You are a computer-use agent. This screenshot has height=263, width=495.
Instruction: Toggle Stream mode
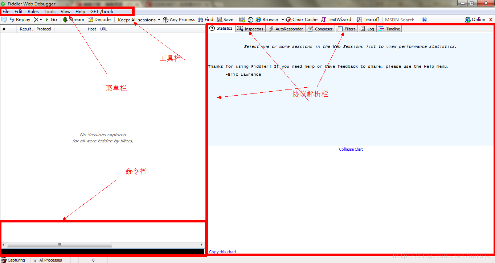point(73,20)
